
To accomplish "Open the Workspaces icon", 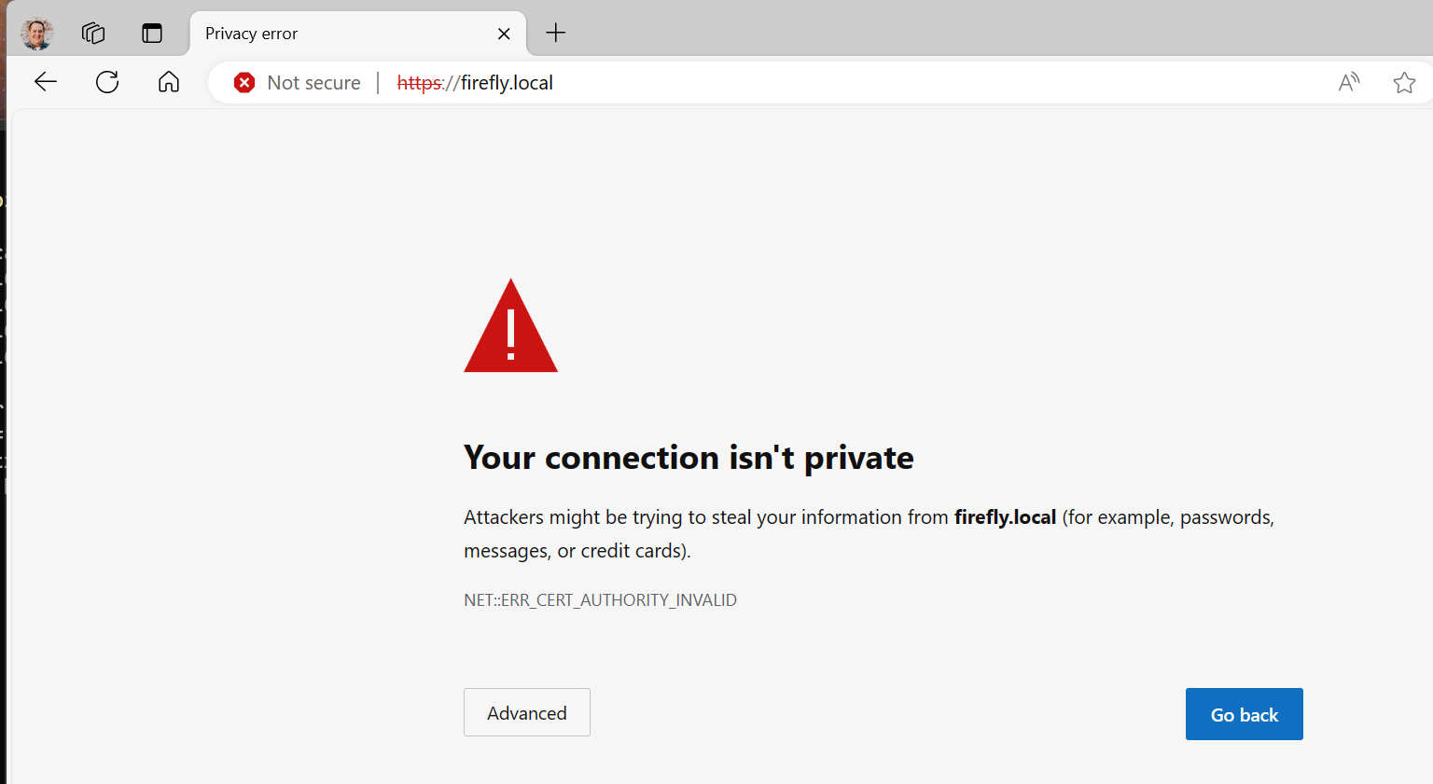I will (93, 34).
